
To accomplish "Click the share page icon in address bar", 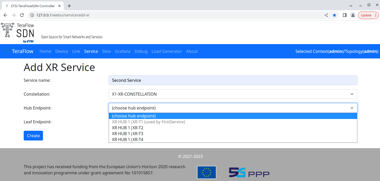I will click(x=326, y=15).
